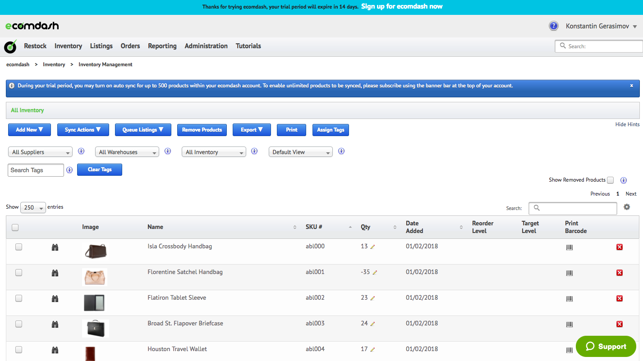Click the ecomdash round logo icon

[10, 46]
